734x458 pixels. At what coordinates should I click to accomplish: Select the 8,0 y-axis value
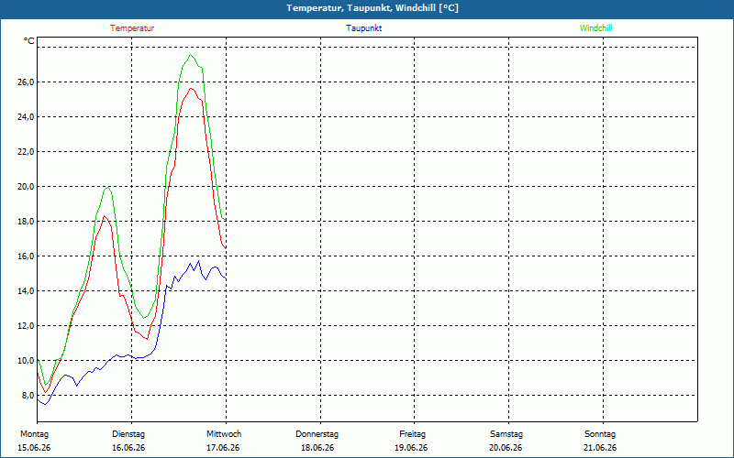pos(28,396)
